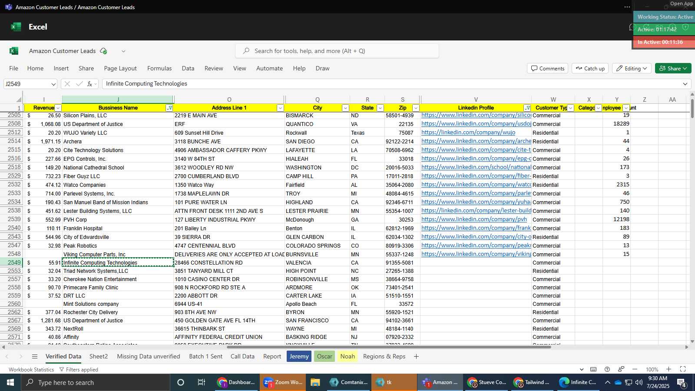Screen dimensions: 695x391
Task: Open action center notifications icon
Action: pos(682,383)
